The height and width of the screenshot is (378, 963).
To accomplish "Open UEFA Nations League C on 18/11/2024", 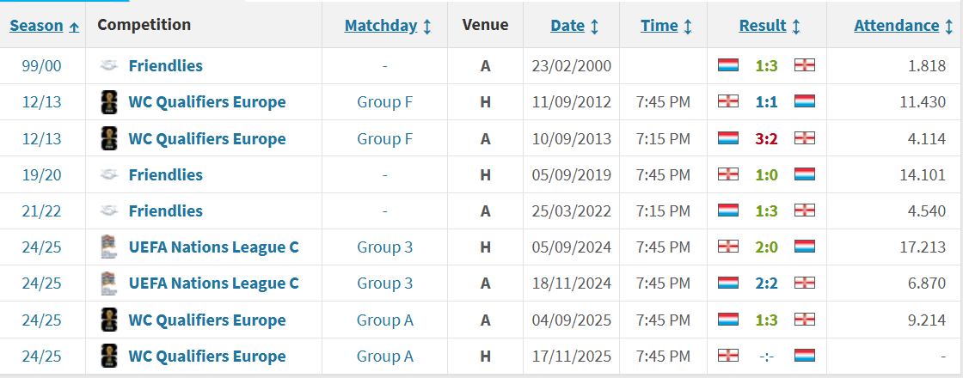I will (213, 283).
